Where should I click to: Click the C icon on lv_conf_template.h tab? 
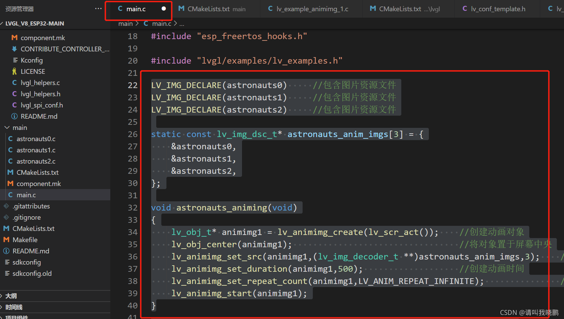(465, 9)
